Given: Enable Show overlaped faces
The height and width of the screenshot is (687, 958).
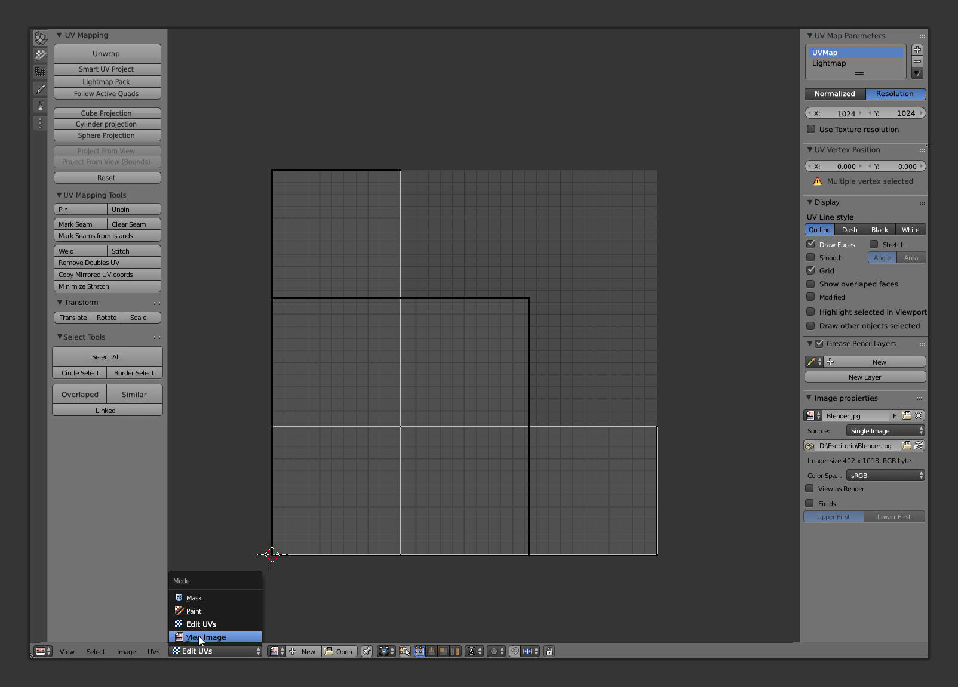Looking at the screenshot, I should [x=810, y=284].
